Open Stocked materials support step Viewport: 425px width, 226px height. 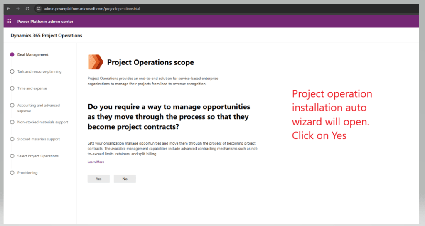[38, 139]
